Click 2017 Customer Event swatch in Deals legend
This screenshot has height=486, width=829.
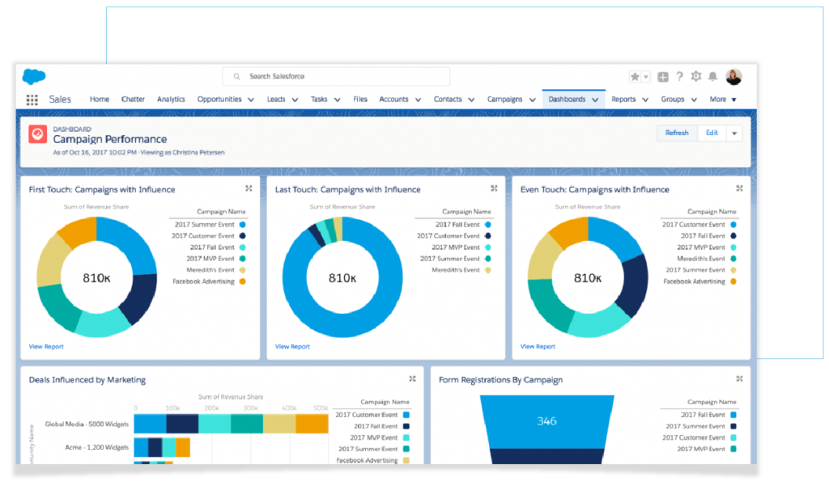coord(406,415)
